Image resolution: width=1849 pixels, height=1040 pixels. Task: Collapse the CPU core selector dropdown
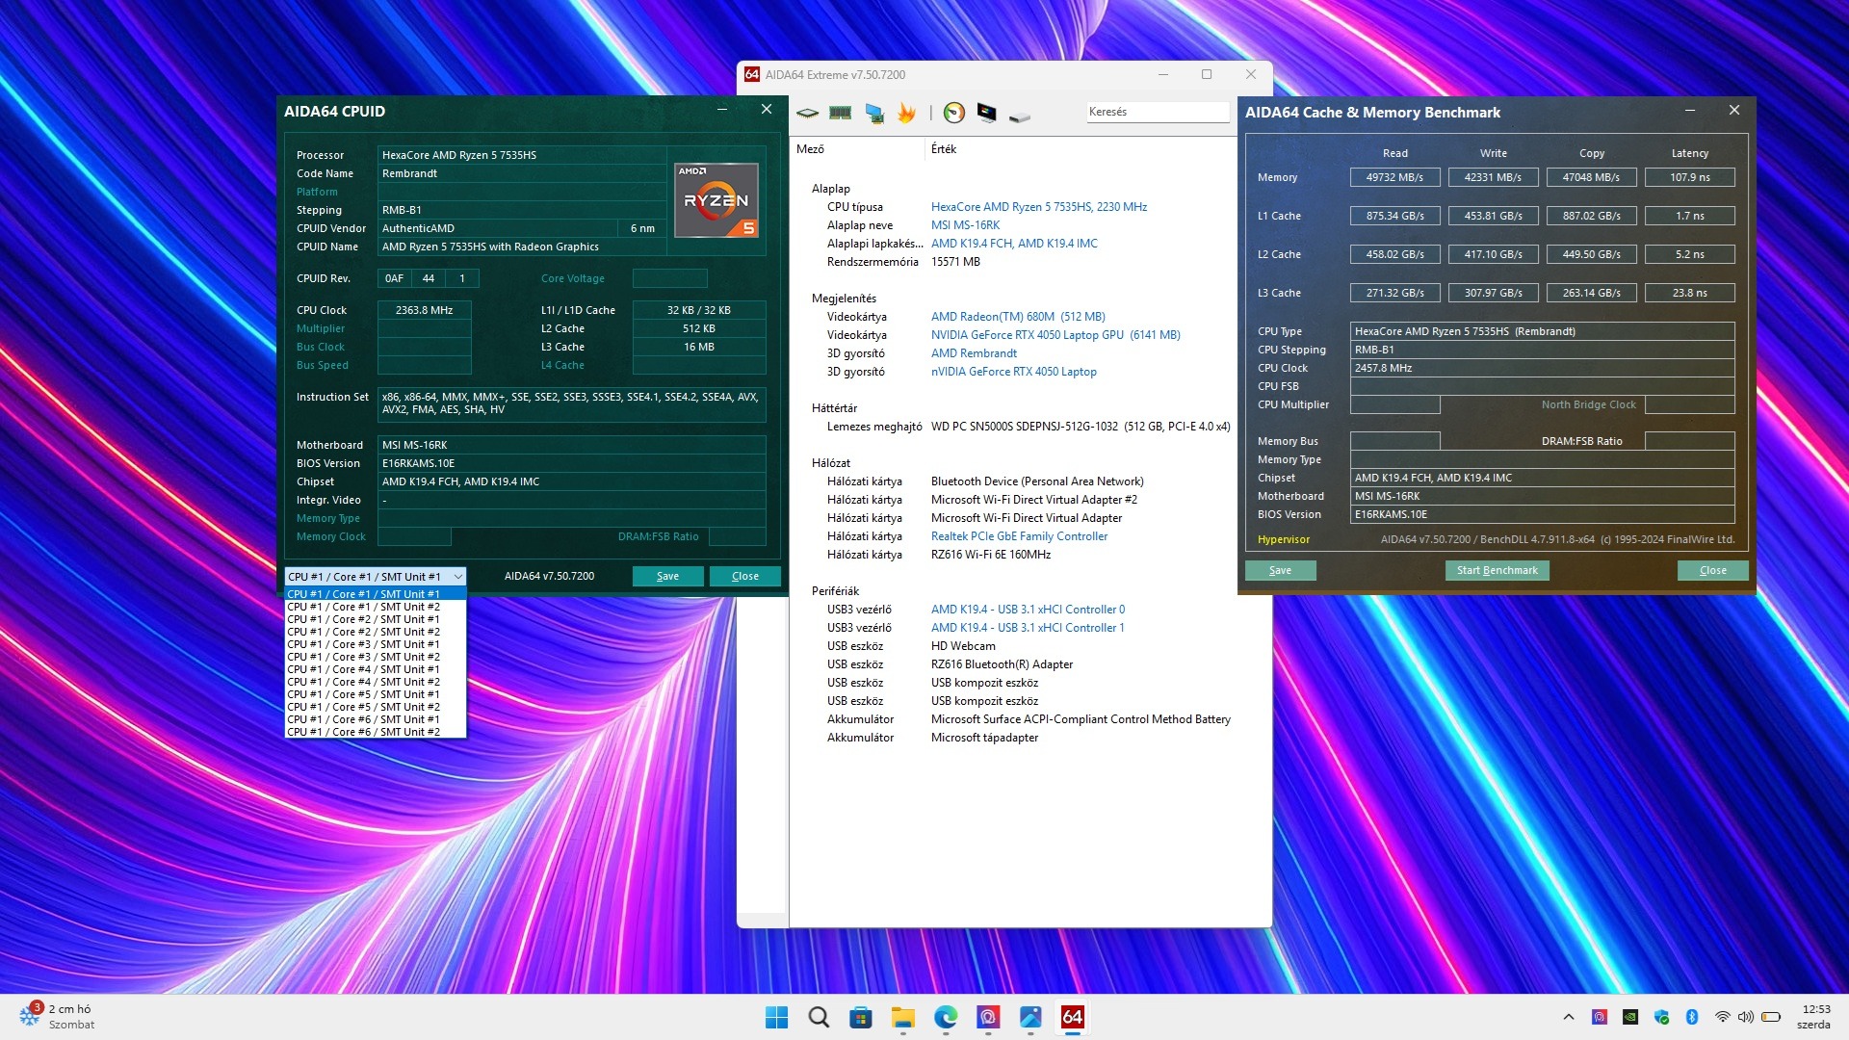pos(458,577)
